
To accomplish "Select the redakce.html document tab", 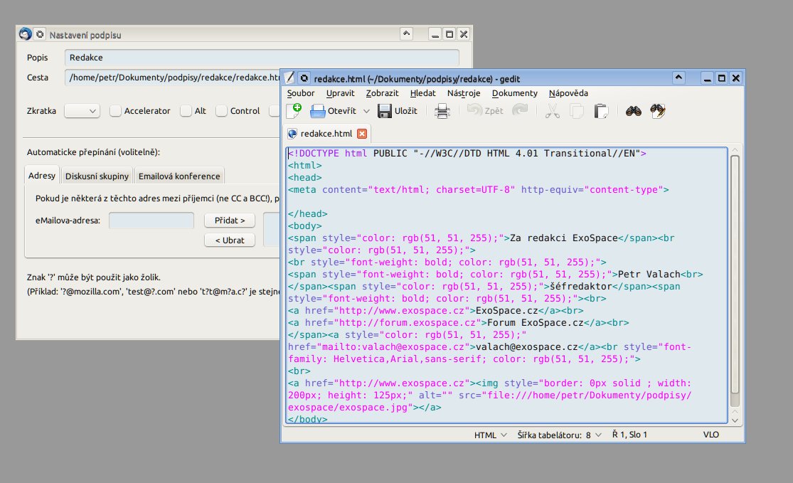I will click(x=326, y=134).
